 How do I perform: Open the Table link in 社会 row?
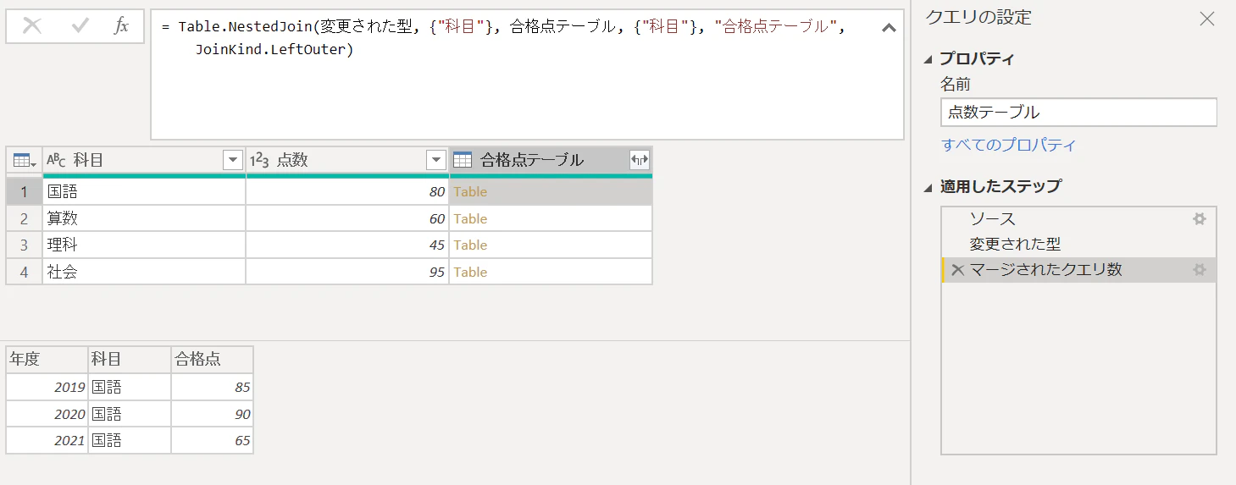click(x=470, y=272)
